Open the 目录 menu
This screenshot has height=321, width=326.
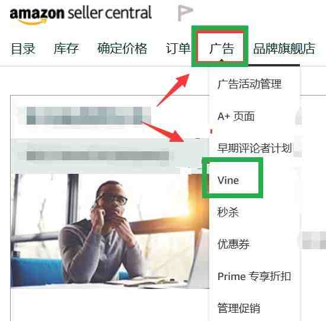click(23, 49)
